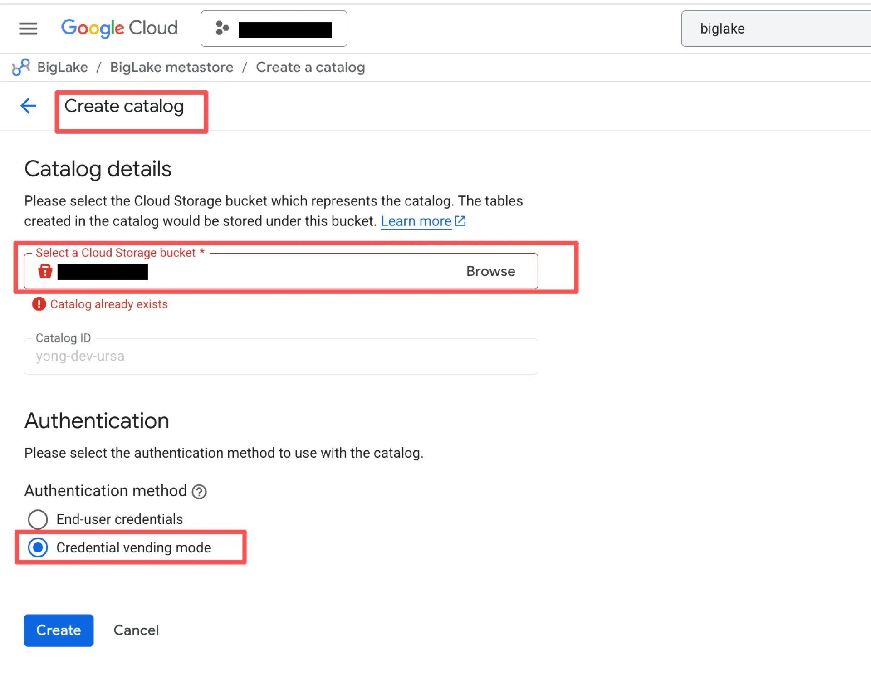Viewport: 871px width, 689px height.
Task: Click the Catalog details heading
Action: 98,169
